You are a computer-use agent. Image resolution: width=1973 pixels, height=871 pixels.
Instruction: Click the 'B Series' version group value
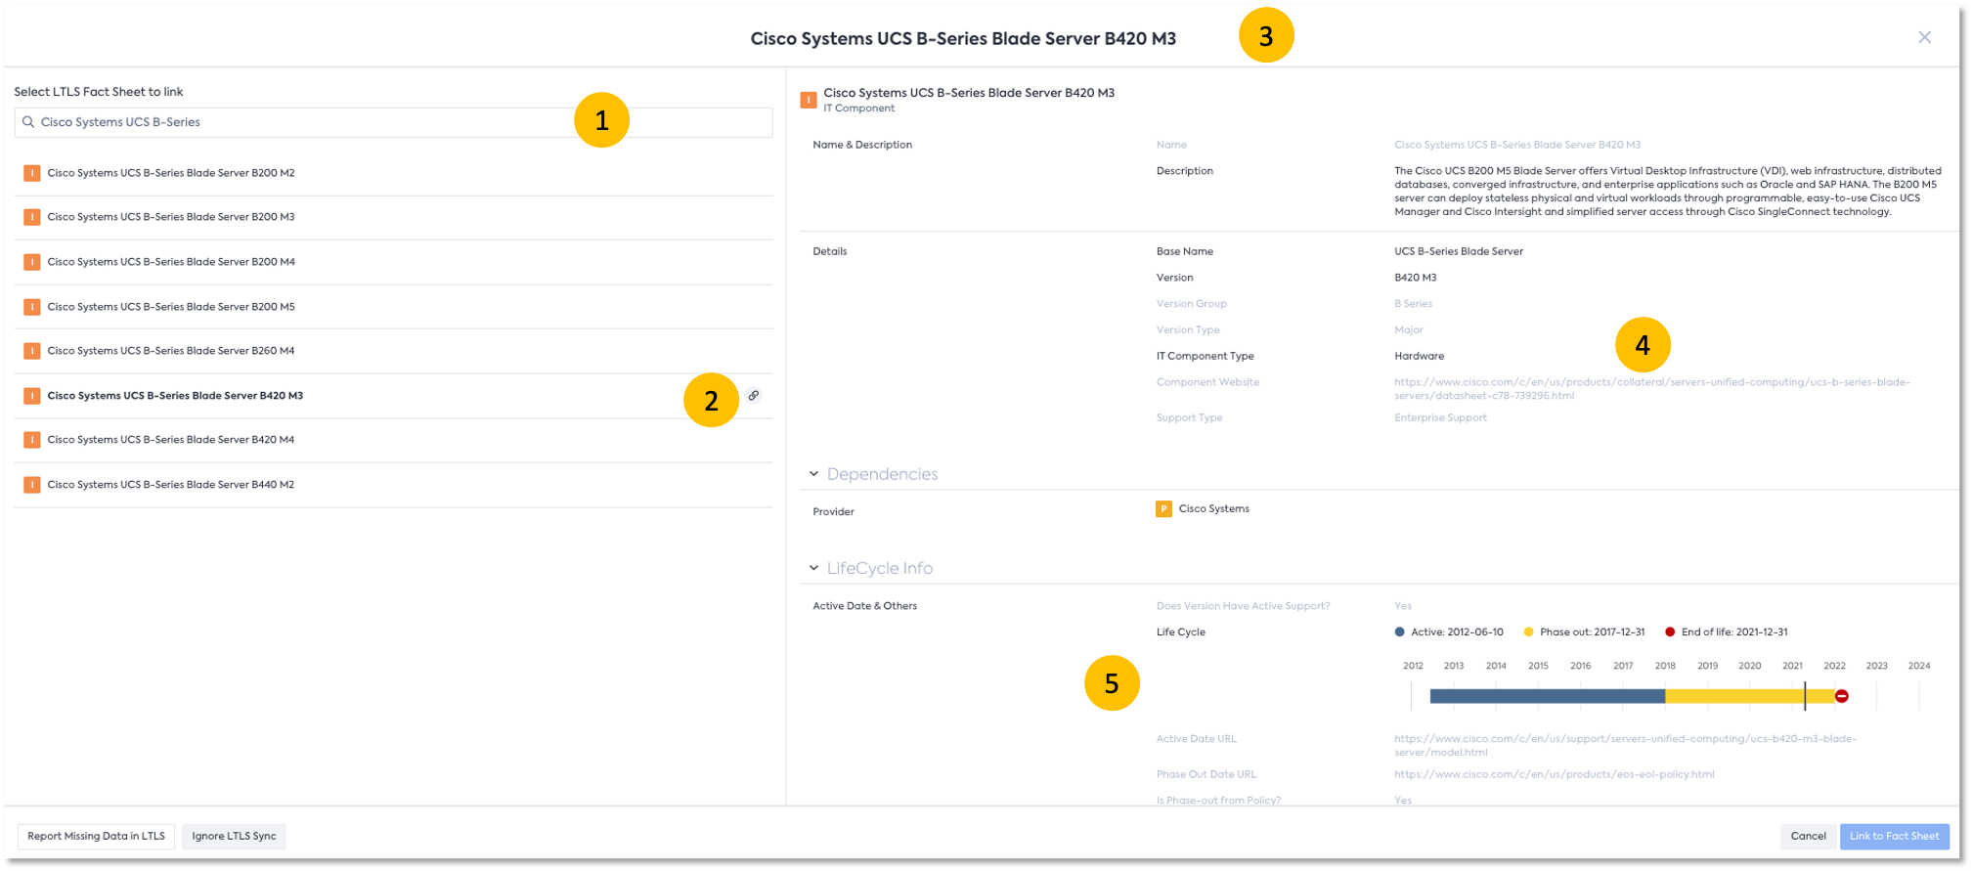(x=1413, y=304)
